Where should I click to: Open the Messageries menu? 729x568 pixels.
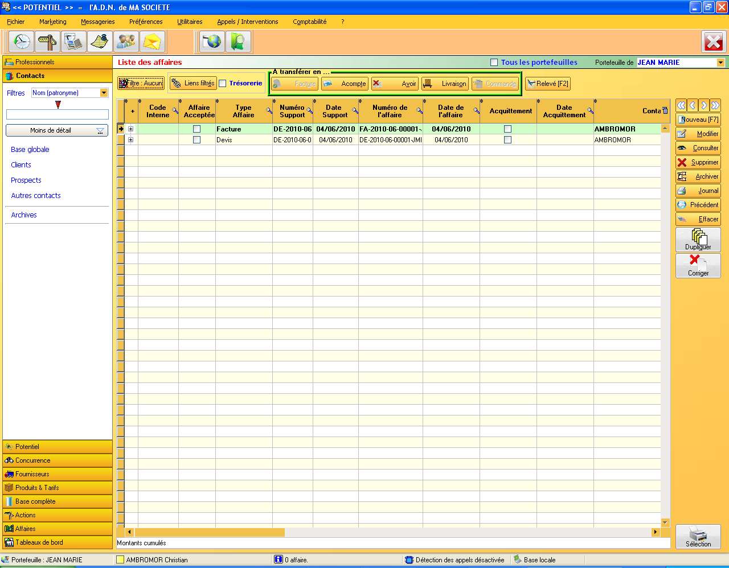[x=98, y=22]
